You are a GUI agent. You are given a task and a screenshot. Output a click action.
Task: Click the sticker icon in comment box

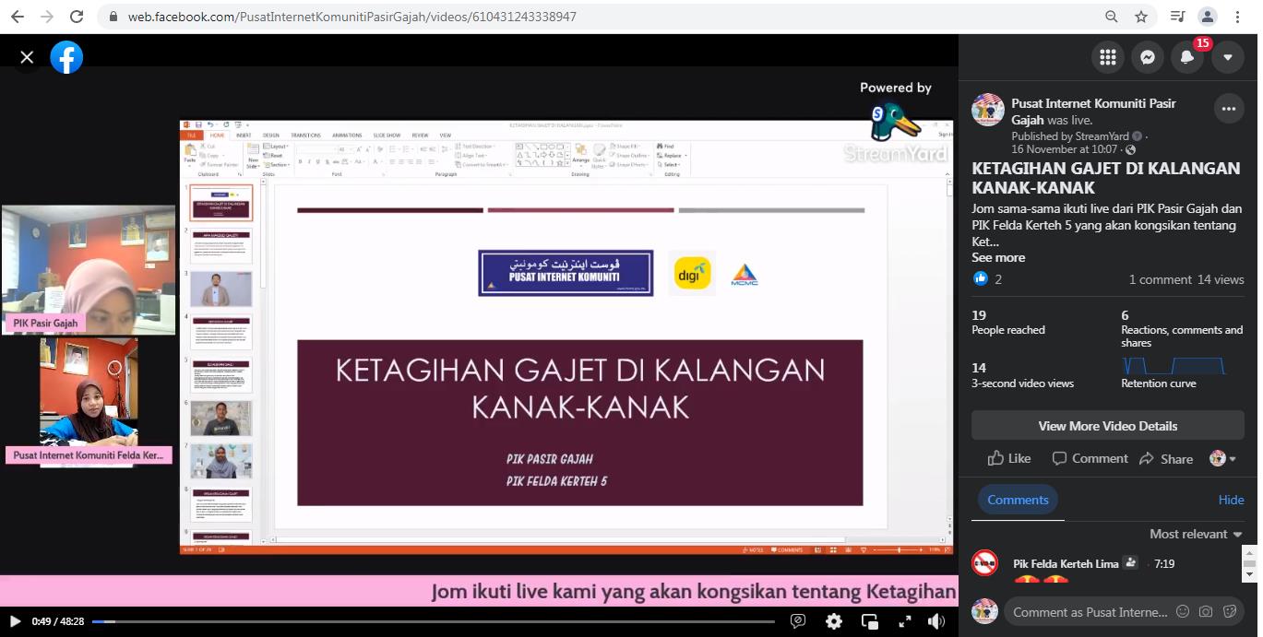pyautogui.click(x=1229, y=611)
